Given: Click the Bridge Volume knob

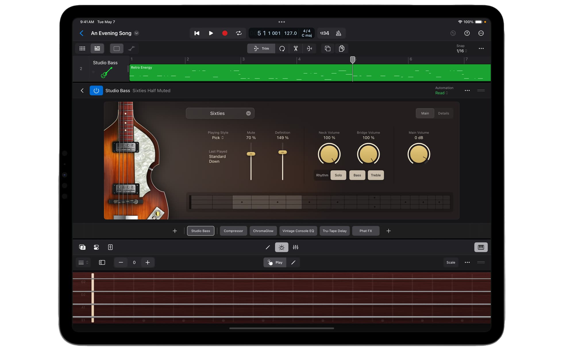Looking at the screenshot, I should click(368, 154).
